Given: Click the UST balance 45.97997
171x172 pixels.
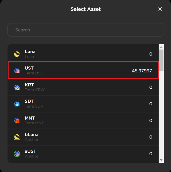Looking at the screenshot, I should [142, 71].
